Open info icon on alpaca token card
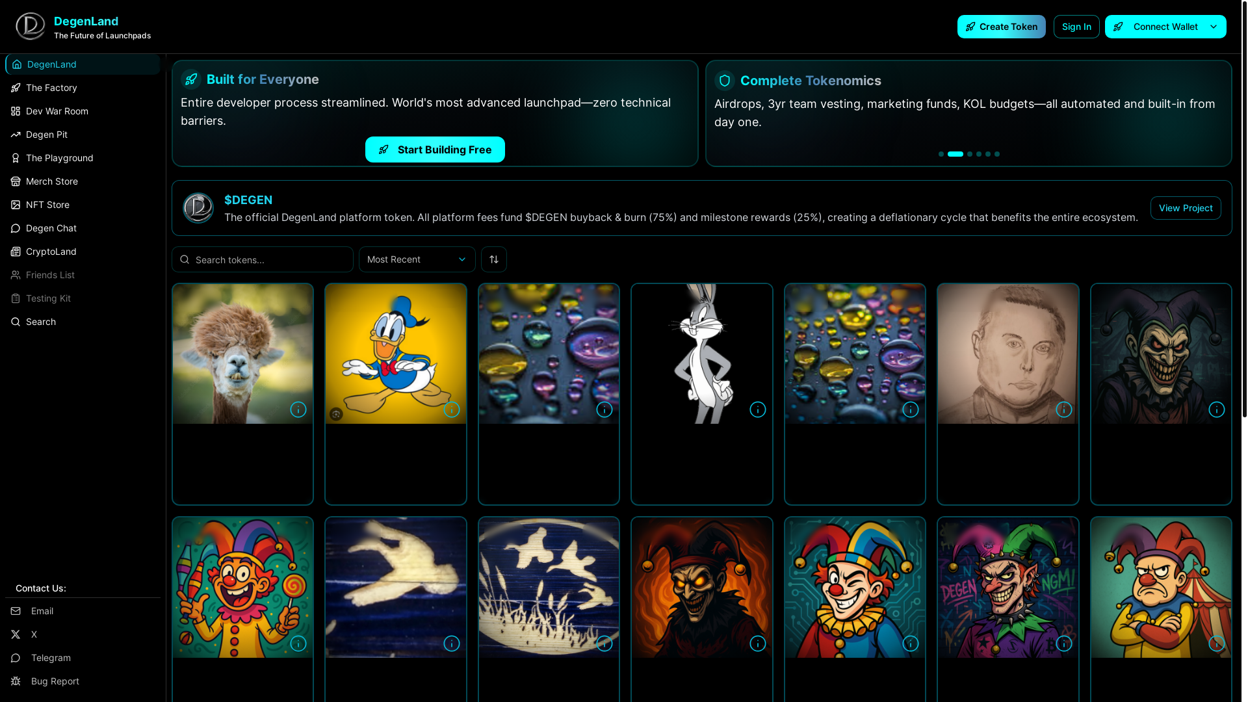 click(298, 409)
